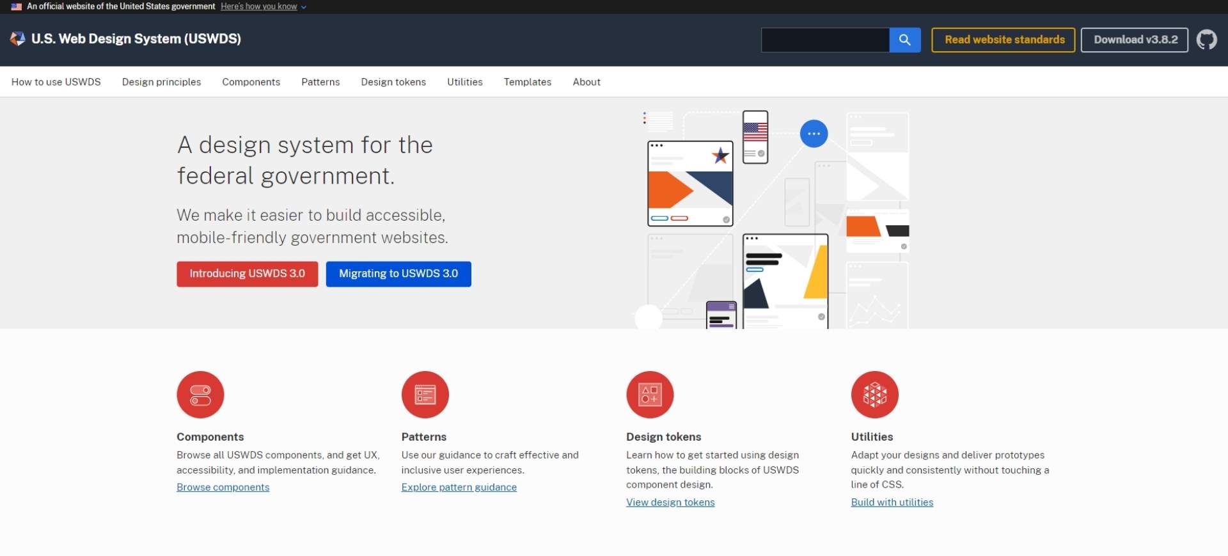Follow the Explore pattern guidance link
1228x556 pixels.
[459, 487]
